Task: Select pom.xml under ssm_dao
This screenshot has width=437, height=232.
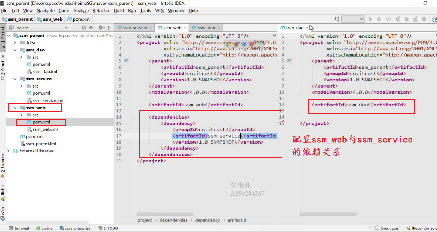Action: click(x=38, y=64)
